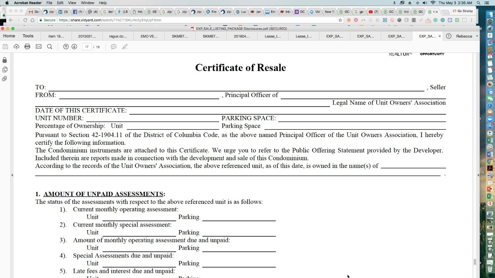Click the Wi-Fi status icon

click(x=433, y=3)
